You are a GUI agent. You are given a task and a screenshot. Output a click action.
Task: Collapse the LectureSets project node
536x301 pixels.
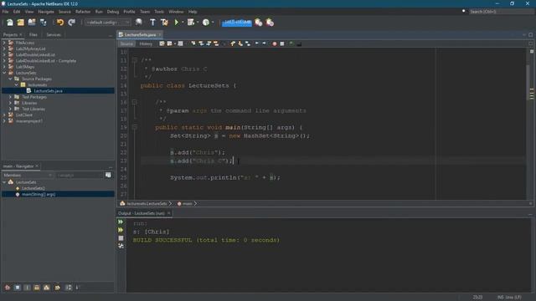[x=4, y=73]
